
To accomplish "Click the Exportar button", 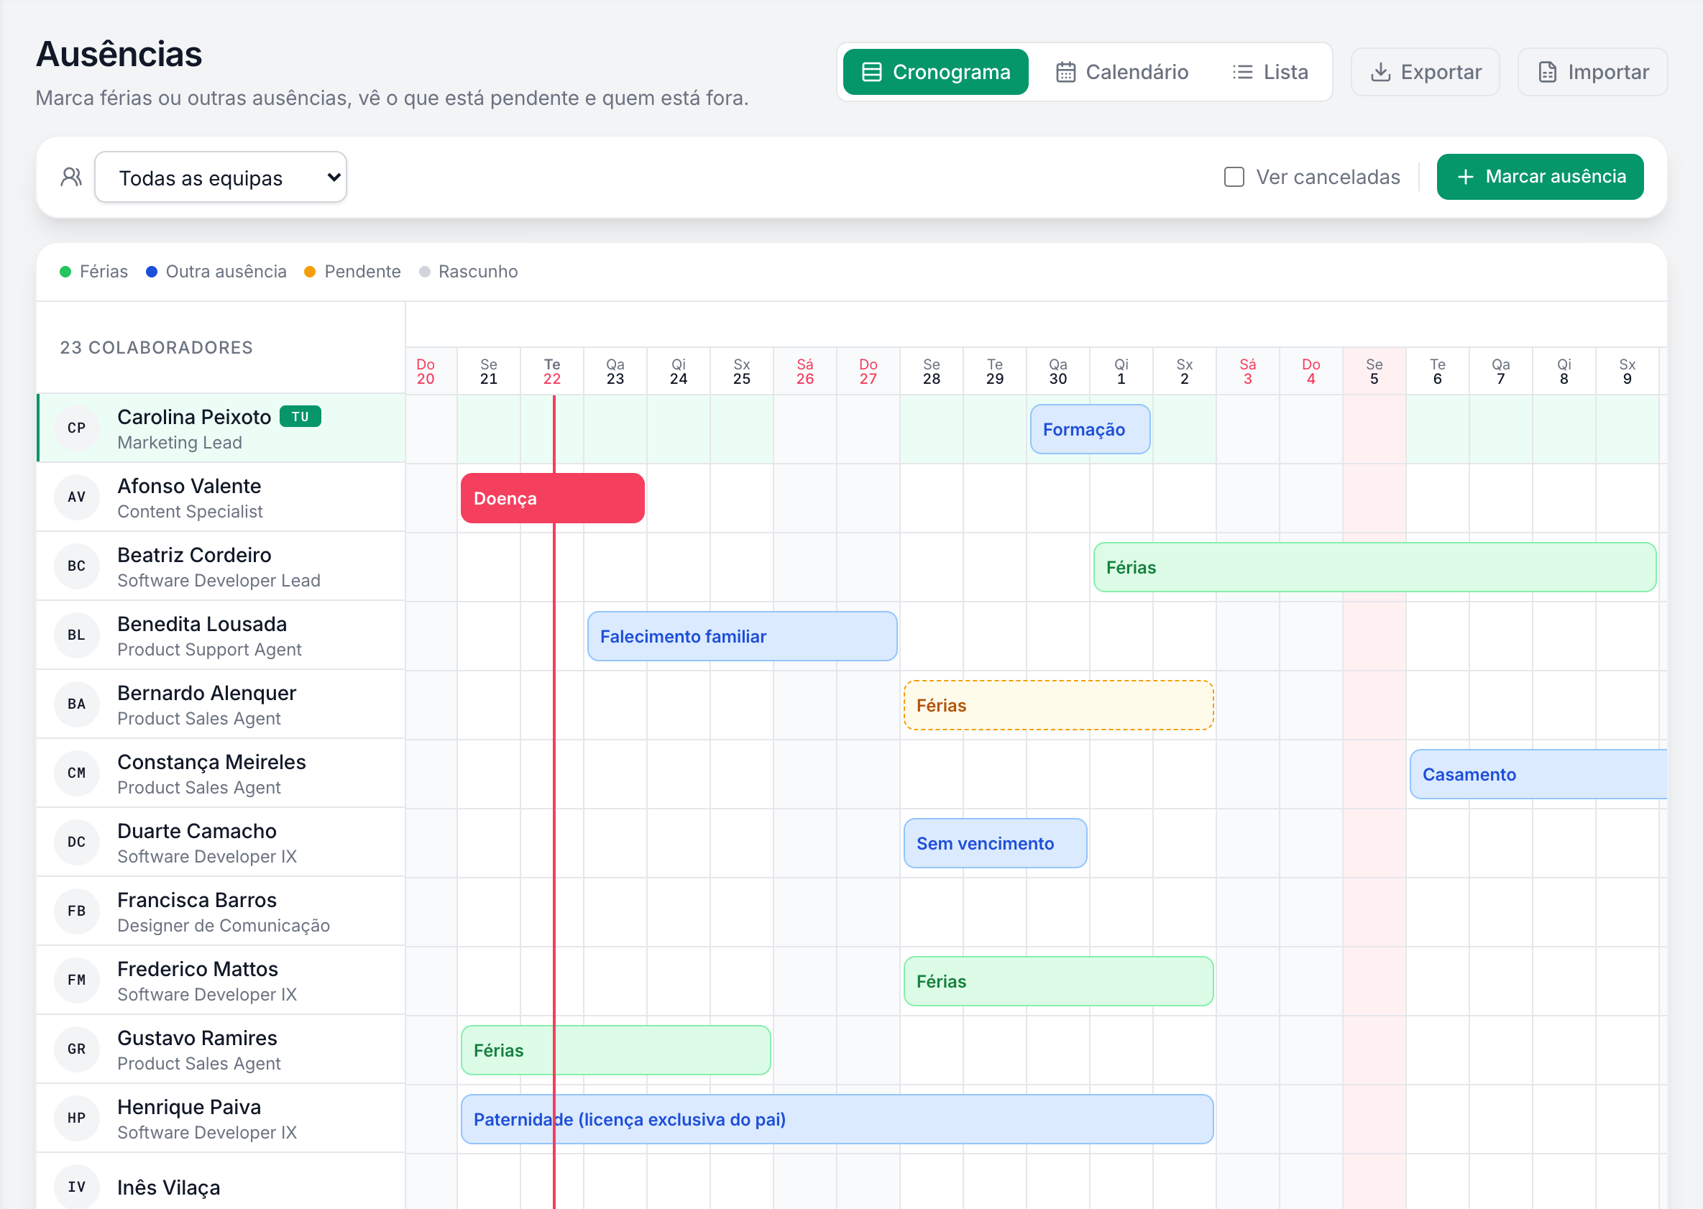I will tap(1426, 72).
